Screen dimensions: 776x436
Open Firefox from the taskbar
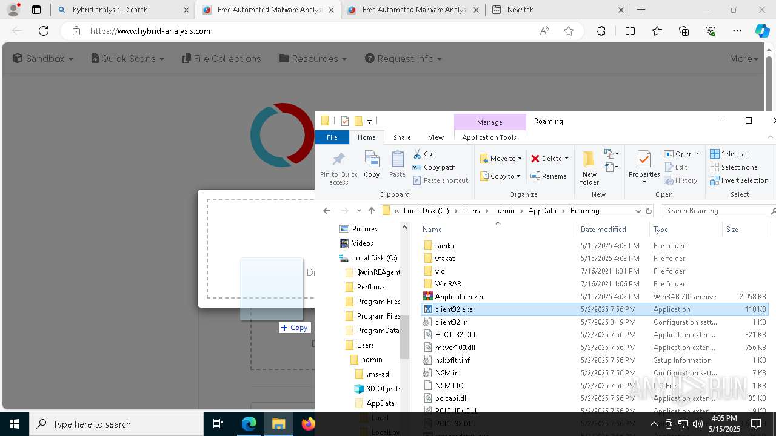[x=308, y=424]
